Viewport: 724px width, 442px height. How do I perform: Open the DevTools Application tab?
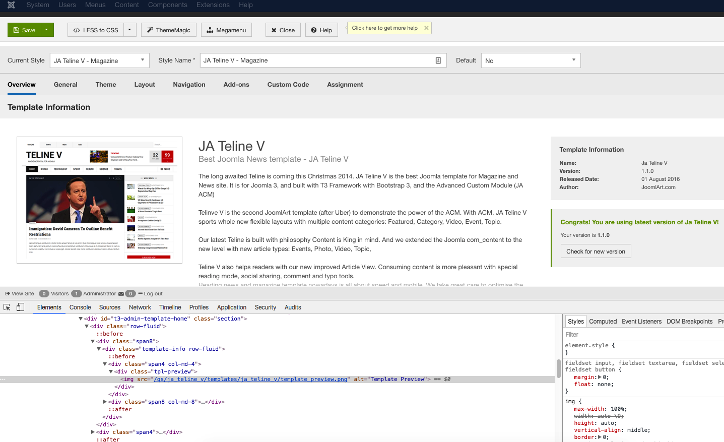(232, 307)
